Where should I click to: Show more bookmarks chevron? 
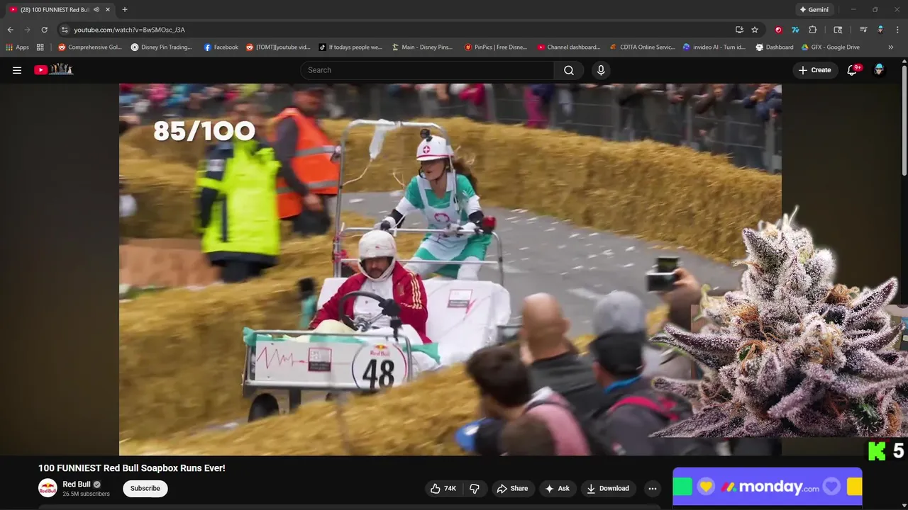point(891,47)
